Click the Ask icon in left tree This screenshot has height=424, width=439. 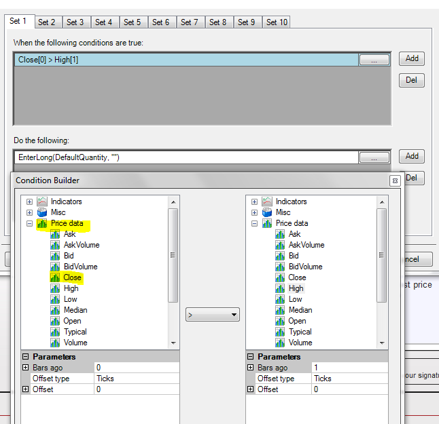55,234
